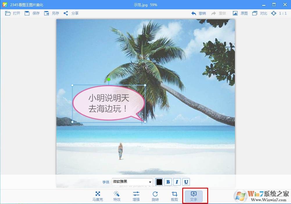Click the Share (分享) button

pos(71,13)
